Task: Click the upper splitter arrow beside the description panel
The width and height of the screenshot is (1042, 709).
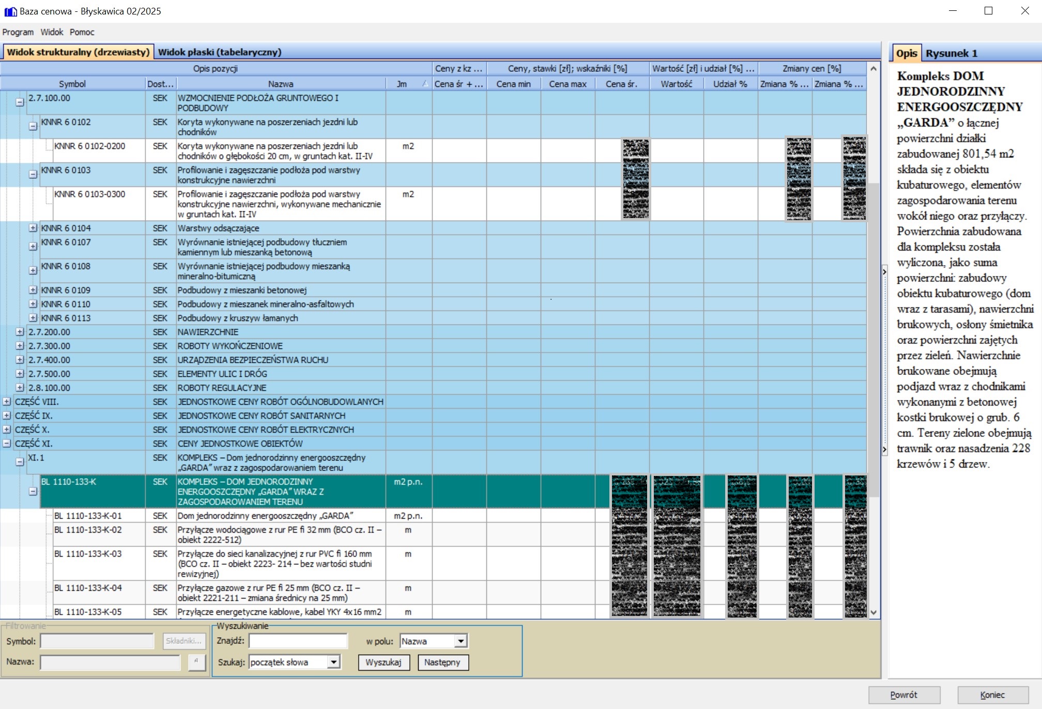Action: coord(884,271)
